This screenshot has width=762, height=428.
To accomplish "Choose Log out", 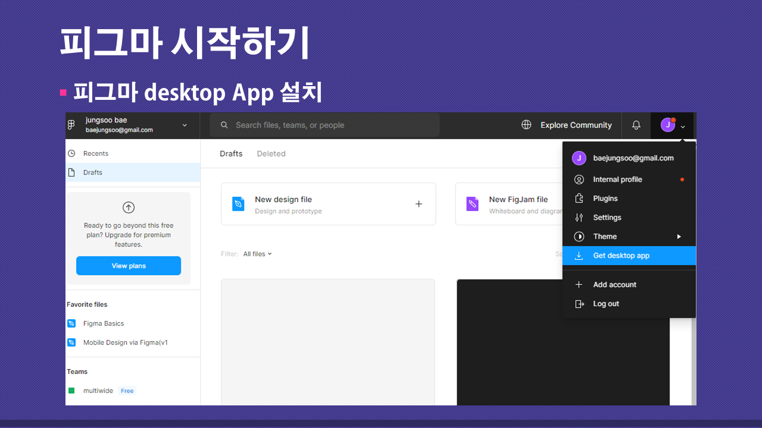I will (629, 304).
